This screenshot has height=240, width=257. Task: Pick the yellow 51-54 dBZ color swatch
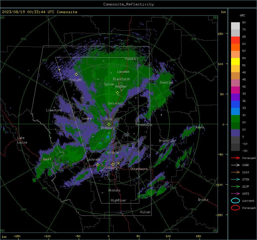tap(235, 62)
